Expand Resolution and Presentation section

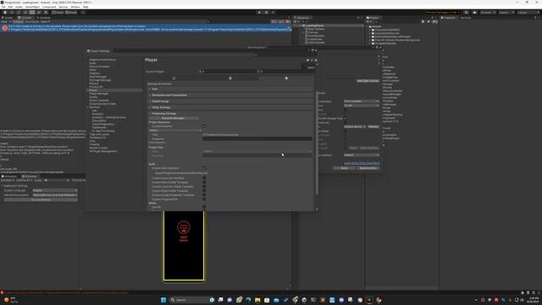230,95
